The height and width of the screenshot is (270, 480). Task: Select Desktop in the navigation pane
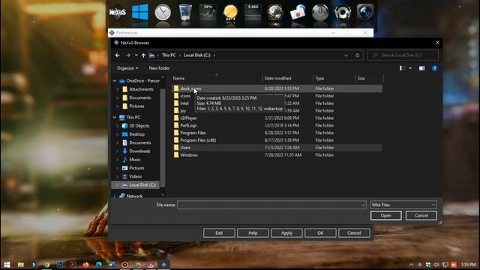pos(136,134)
